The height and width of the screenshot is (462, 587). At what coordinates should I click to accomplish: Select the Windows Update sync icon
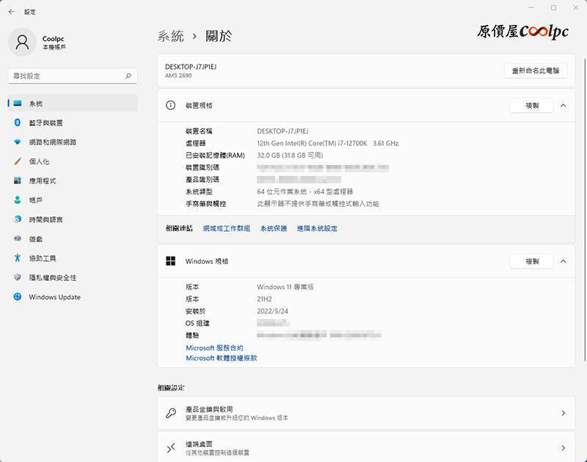[x=17, y=297]
